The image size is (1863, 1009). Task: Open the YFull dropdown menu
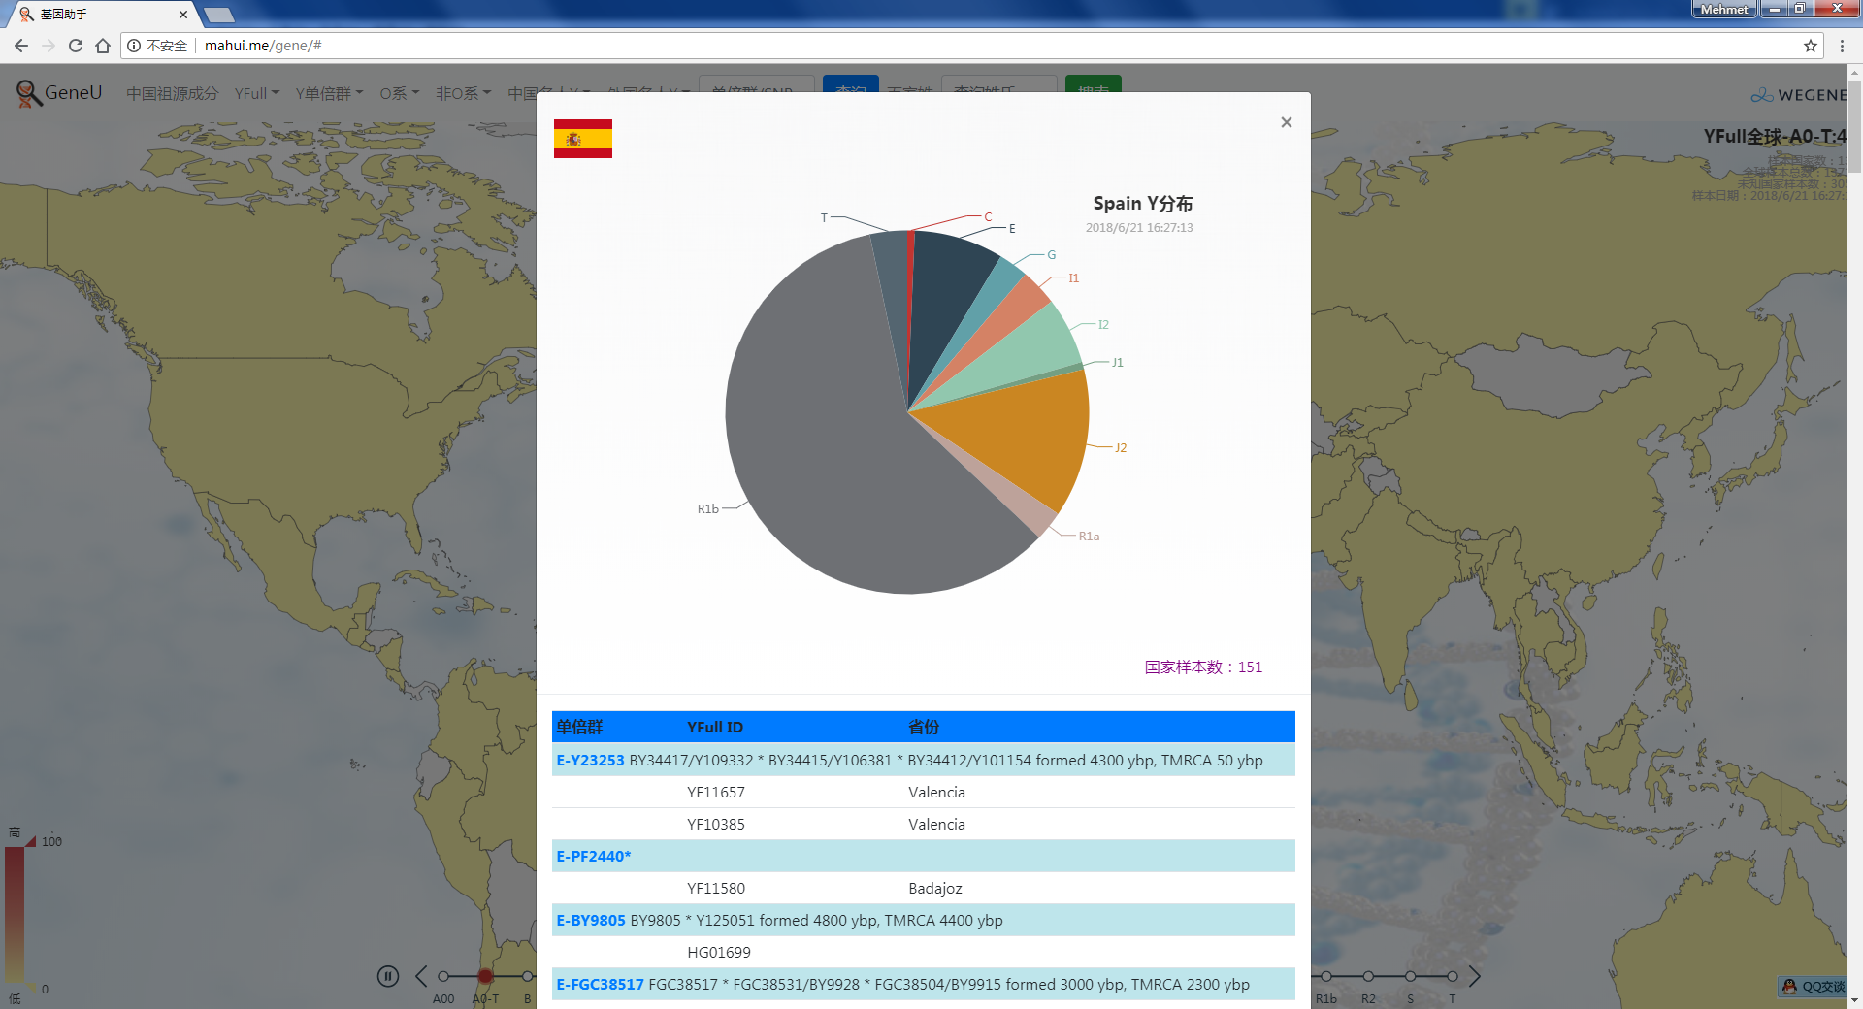coord(256,93)
